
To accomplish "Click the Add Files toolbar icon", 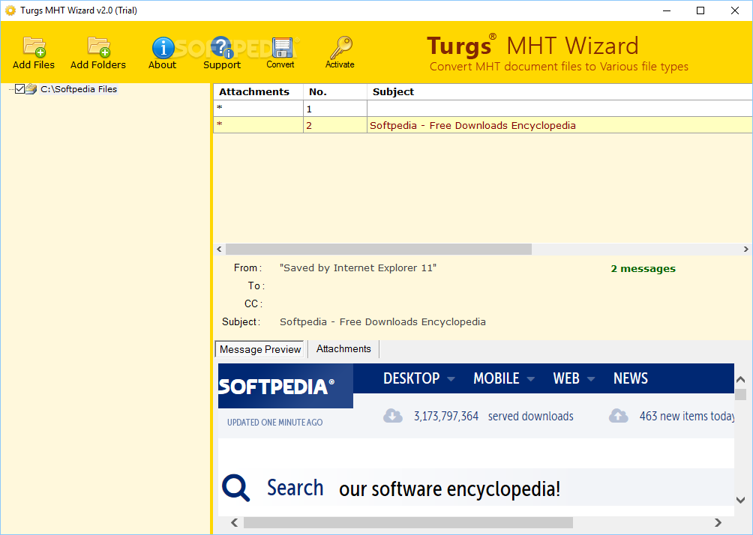I will click(x=34, y=46).
